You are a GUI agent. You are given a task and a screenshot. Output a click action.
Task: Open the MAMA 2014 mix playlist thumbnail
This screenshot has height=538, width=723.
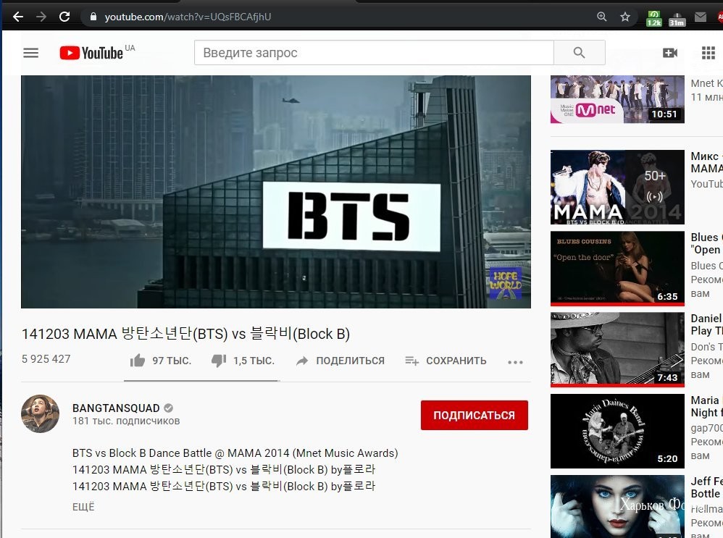tap(617, 187)
